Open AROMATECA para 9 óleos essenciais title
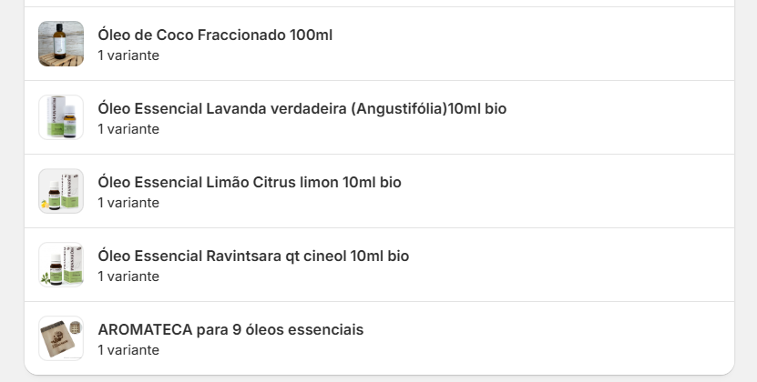 (230, 329)
